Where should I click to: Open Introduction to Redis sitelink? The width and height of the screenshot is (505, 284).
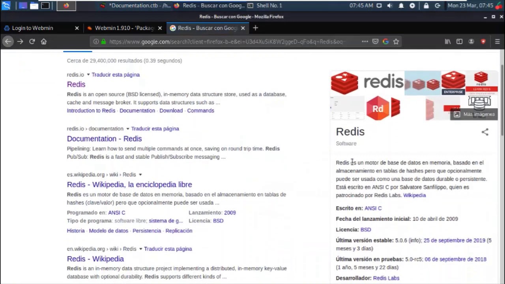click(x=91, y=110)
